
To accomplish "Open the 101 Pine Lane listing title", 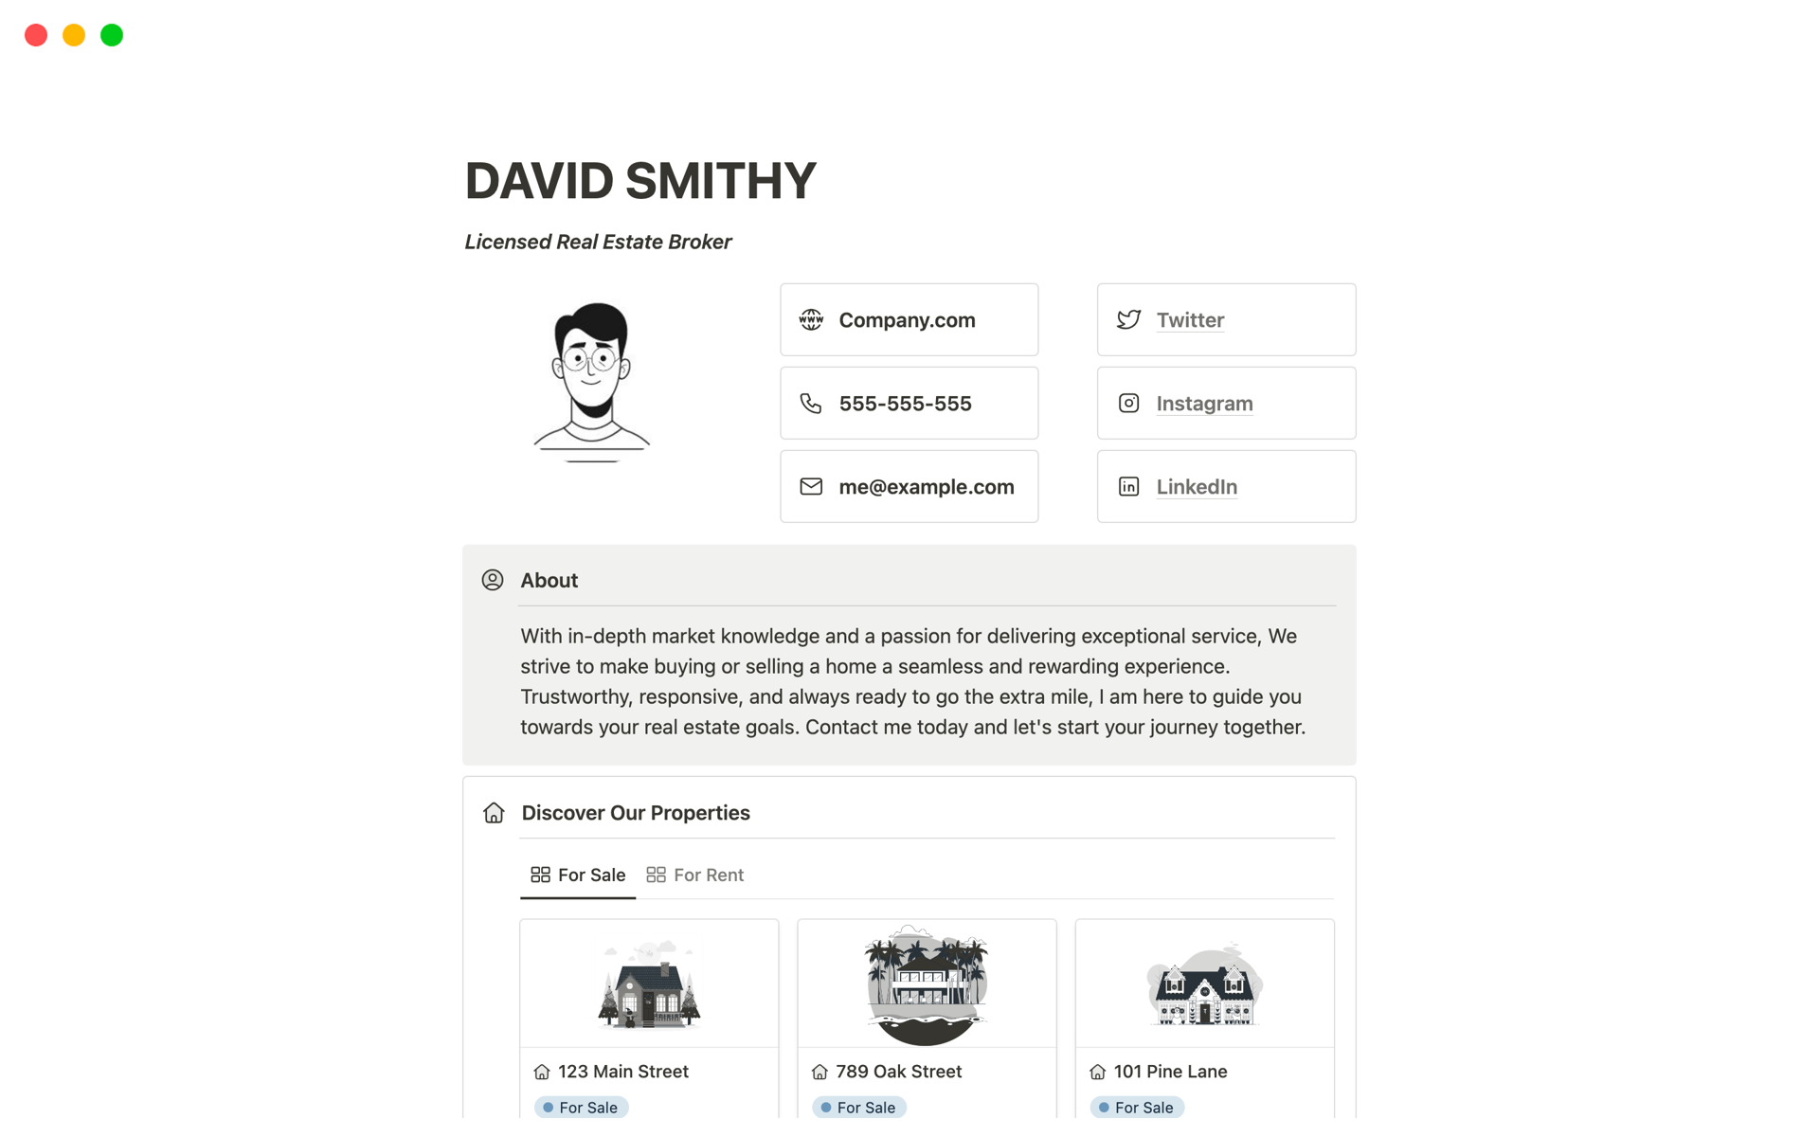I will (x=1170, y=1072).
